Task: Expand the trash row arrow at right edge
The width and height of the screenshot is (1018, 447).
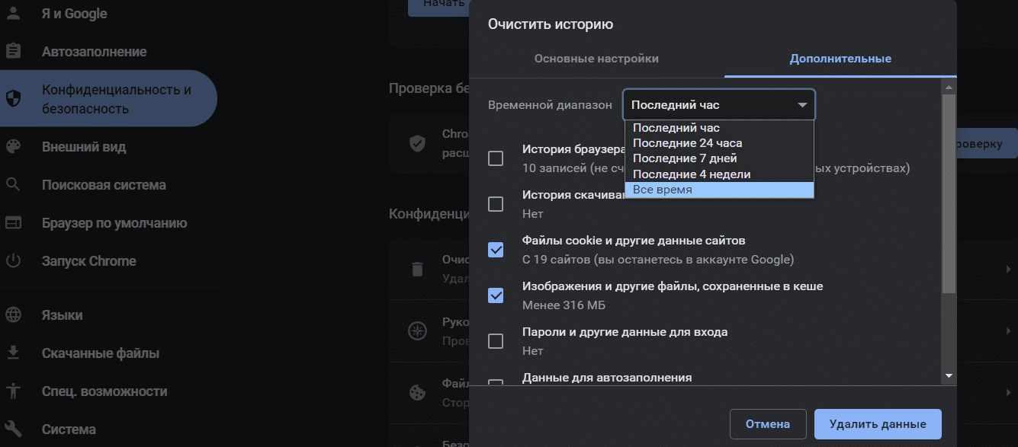Action: tap(1009, 269)
